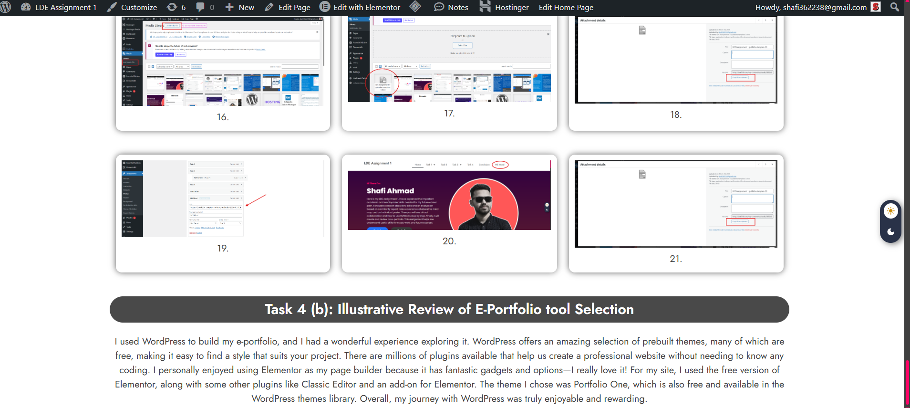Open the Howdy user account menu
Viewport: 910px width, 408px height.
coord(811,7)
